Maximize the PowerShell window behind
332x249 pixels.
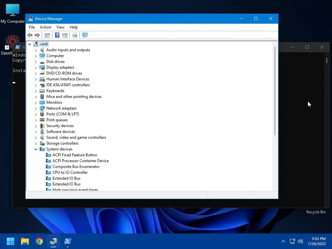coord(307,47)
